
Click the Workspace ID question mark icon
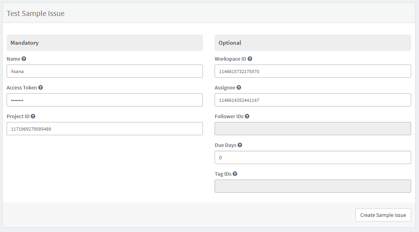pyautogui.click(x=250, y=59)
